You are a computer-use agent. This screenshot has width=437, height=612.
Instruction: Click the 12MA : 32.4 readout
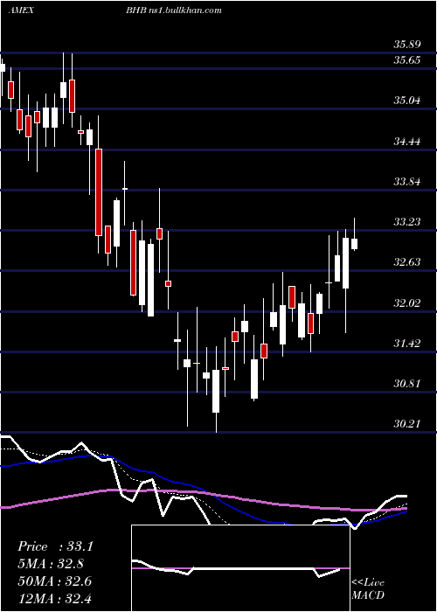55,598
